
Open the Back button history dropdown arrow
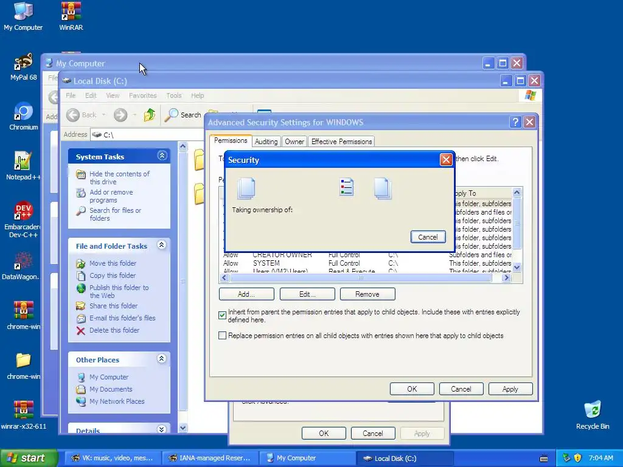[103, 115]
